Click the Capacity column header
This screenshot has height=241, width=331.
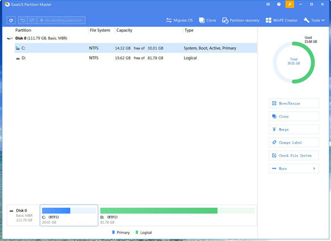pyautogui.click(x=124, y=30)
